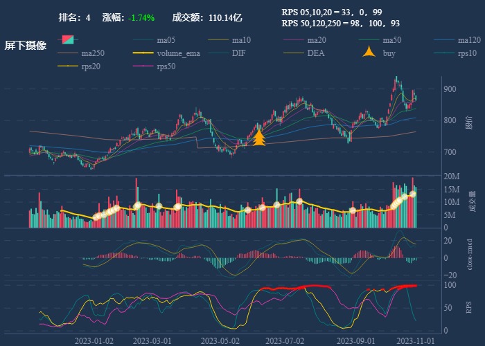The width and height of the screenshot is (485, 346).
Task: Toggle rps10 legend entry
Action: pyautogui.click(x=455, y=53)
